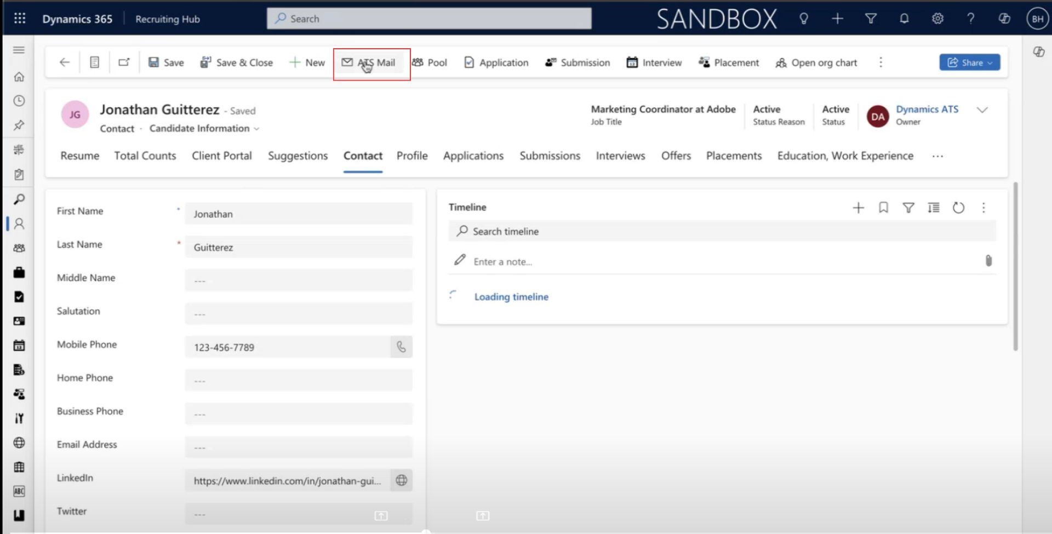Open Recent items clock icon

[19, 101]
